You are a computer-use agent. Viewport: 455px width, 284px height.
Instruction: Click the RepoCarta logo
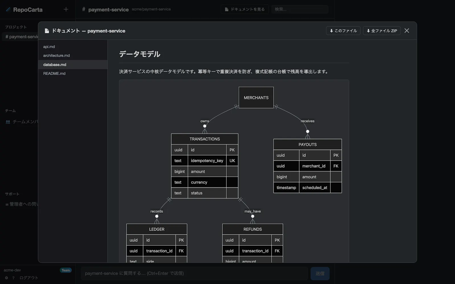pyautogui.click(x=24, y=10)
